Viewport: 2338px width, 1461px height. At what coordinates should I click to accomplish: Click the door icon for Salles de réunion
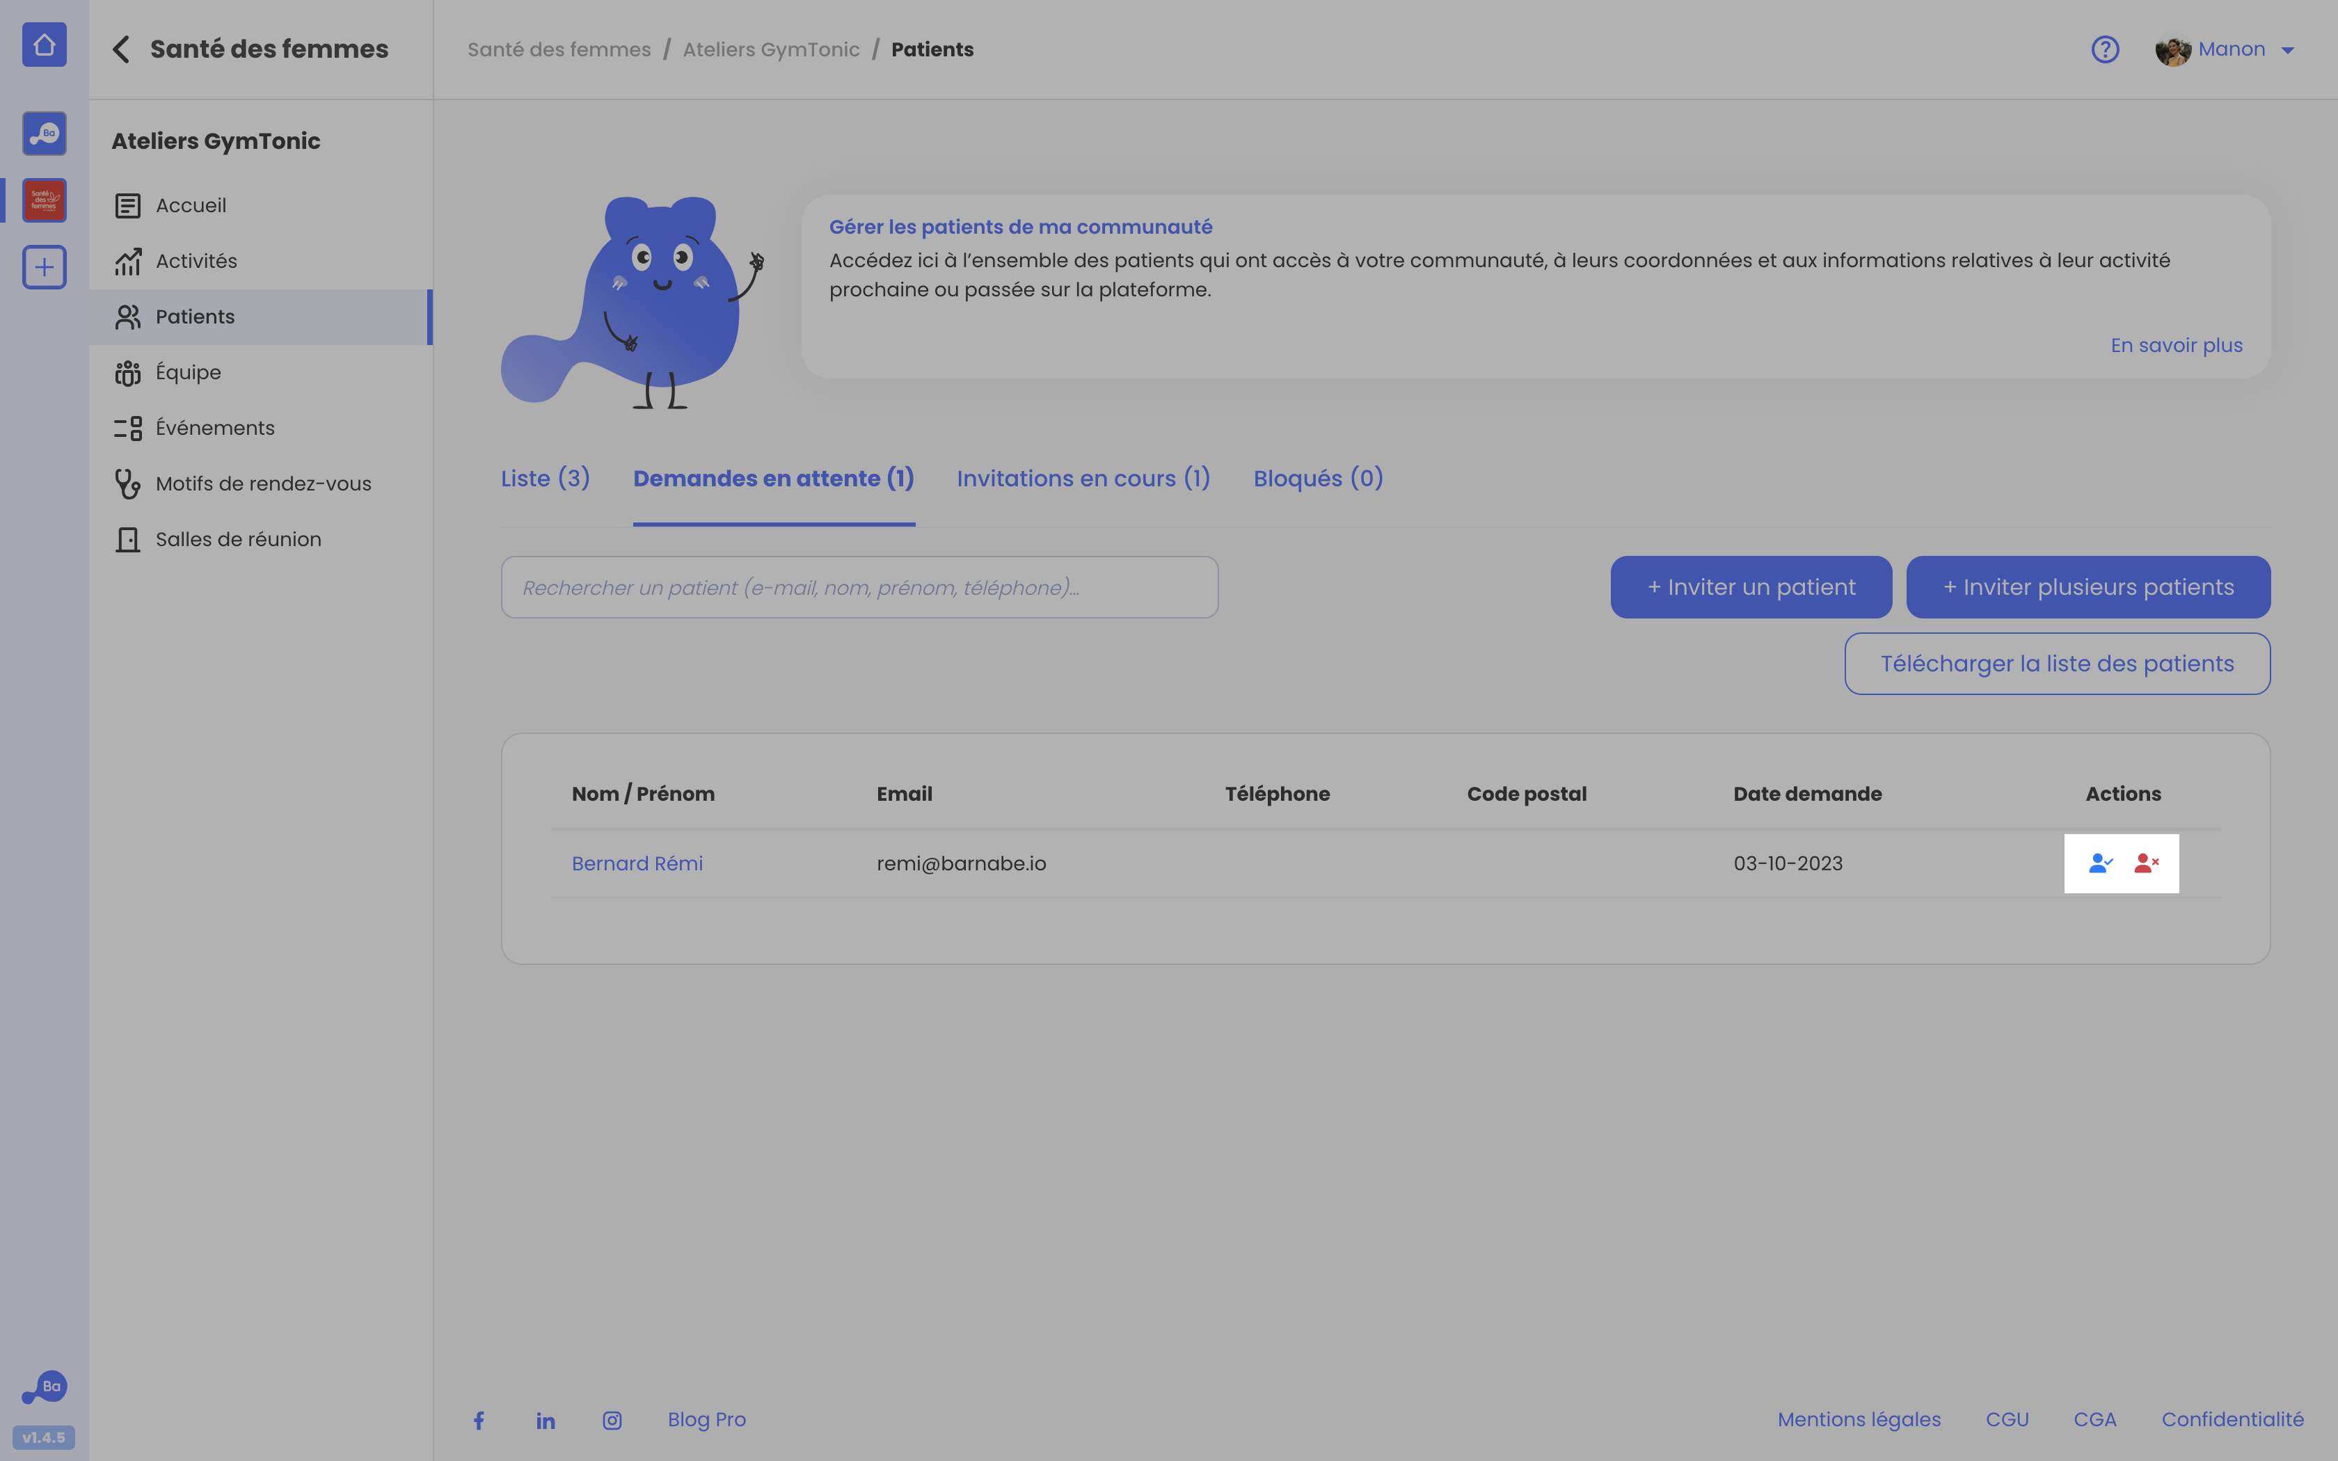(127, 539)
